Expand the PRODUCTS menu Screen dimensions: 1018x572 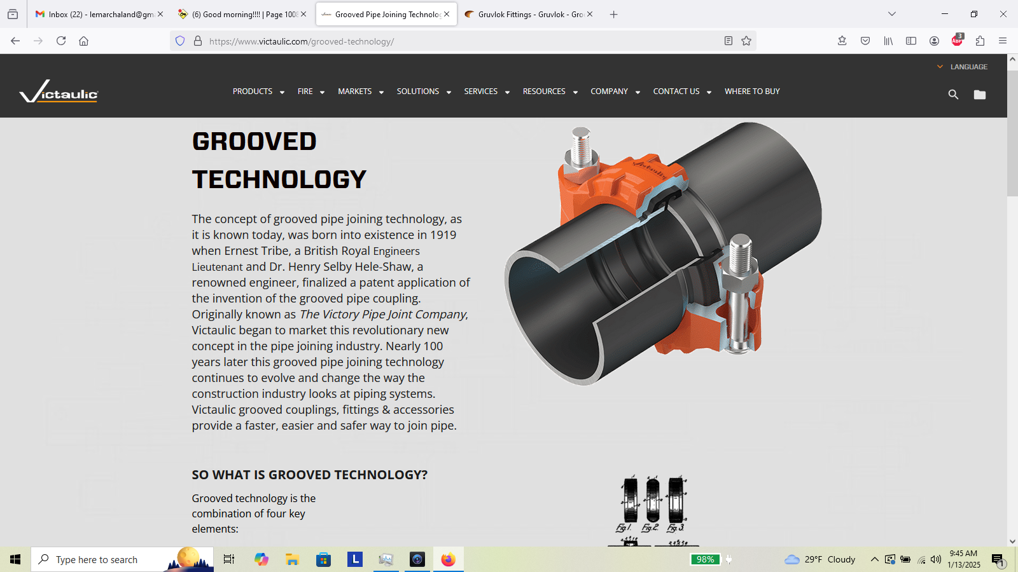pyautogui.click(x=258, y=92)
